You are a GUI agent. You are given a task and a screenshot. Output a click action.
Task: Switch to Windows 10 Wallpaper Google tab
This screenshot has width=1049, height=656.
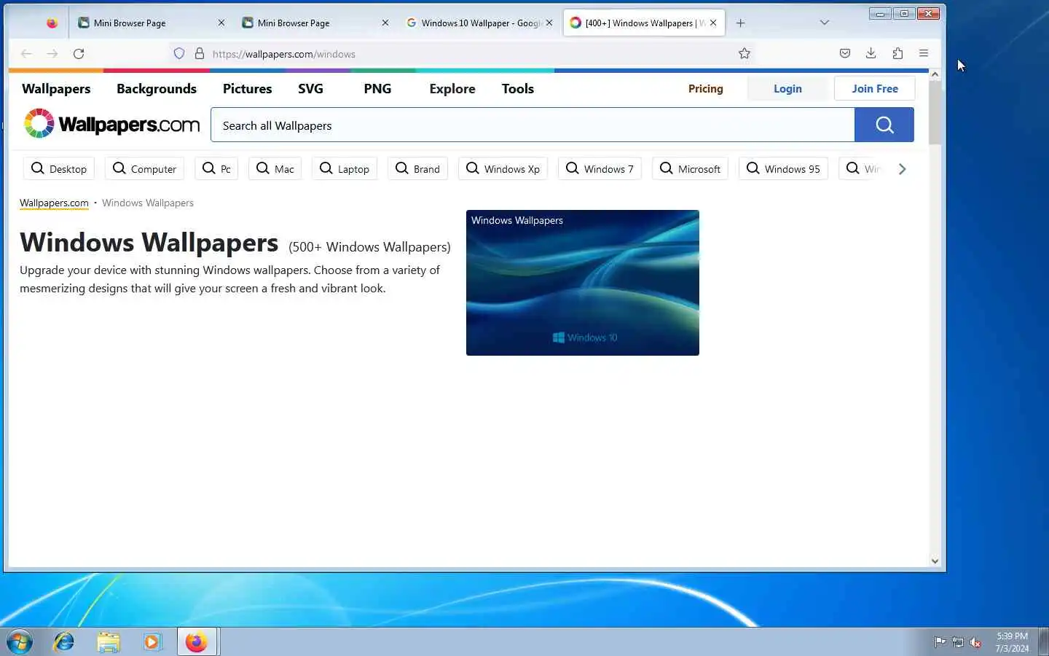[x=479, y=23]
